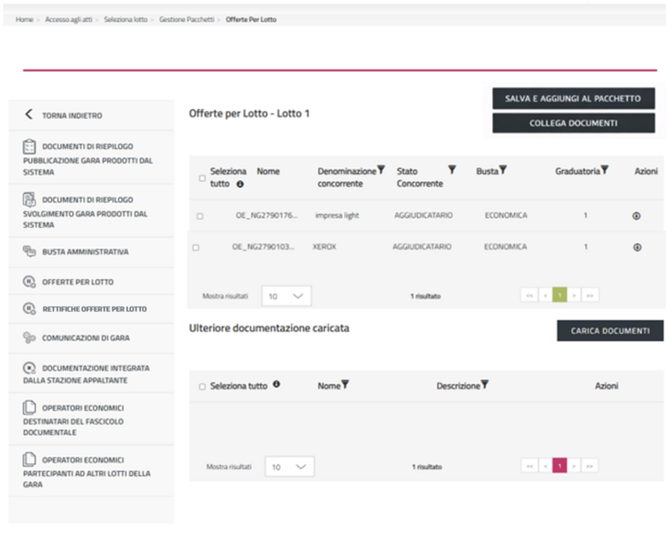
Task: Click the Documentazione integrata stazione appaltante icon
Action: pyautogui.click(x=29, y=368)
